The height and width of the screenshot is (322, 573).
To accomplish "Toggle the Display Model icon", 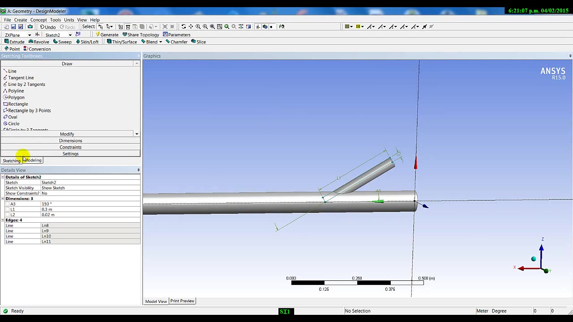I will pyautogui.click(x=265, y=27).
